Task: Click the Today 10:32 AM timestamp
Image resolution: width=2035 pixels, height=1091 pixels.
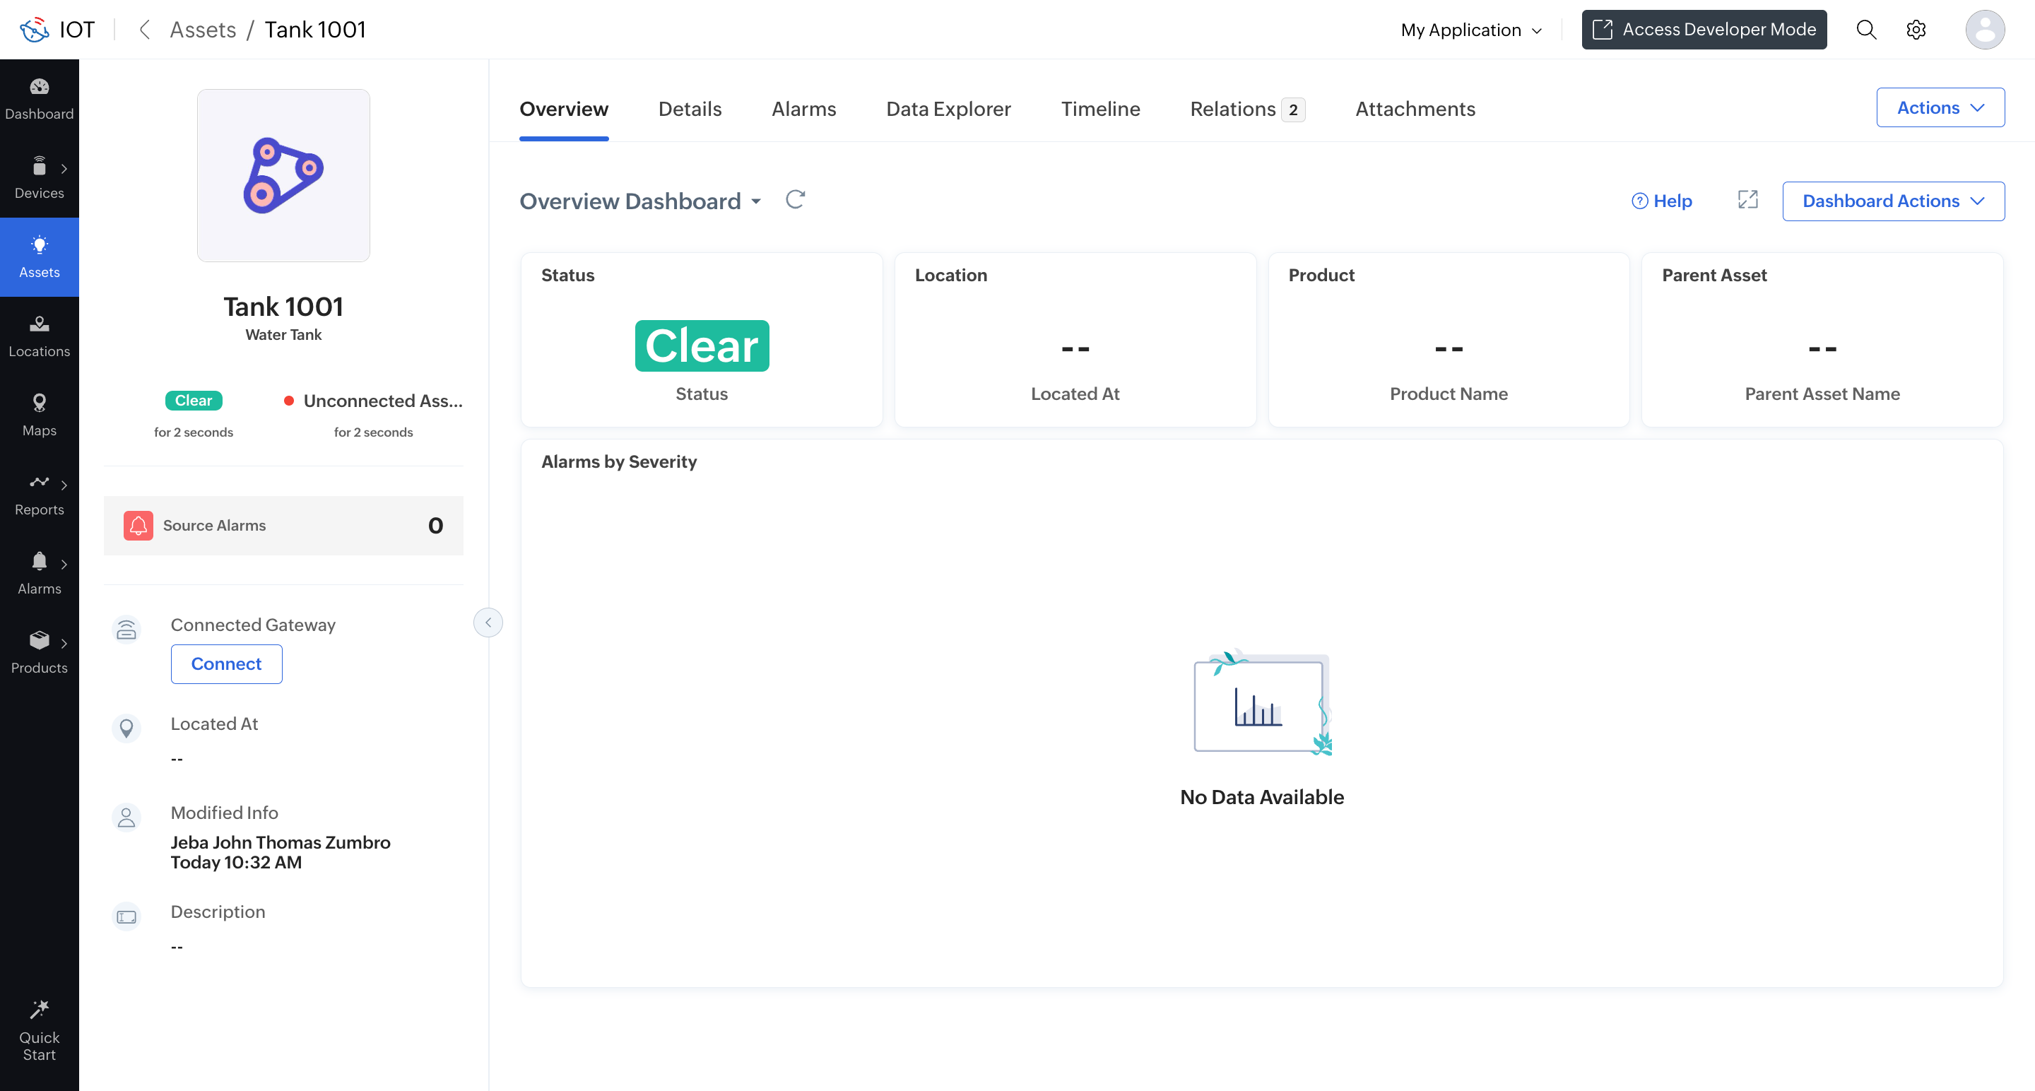Action: click(x=236, y=862)
